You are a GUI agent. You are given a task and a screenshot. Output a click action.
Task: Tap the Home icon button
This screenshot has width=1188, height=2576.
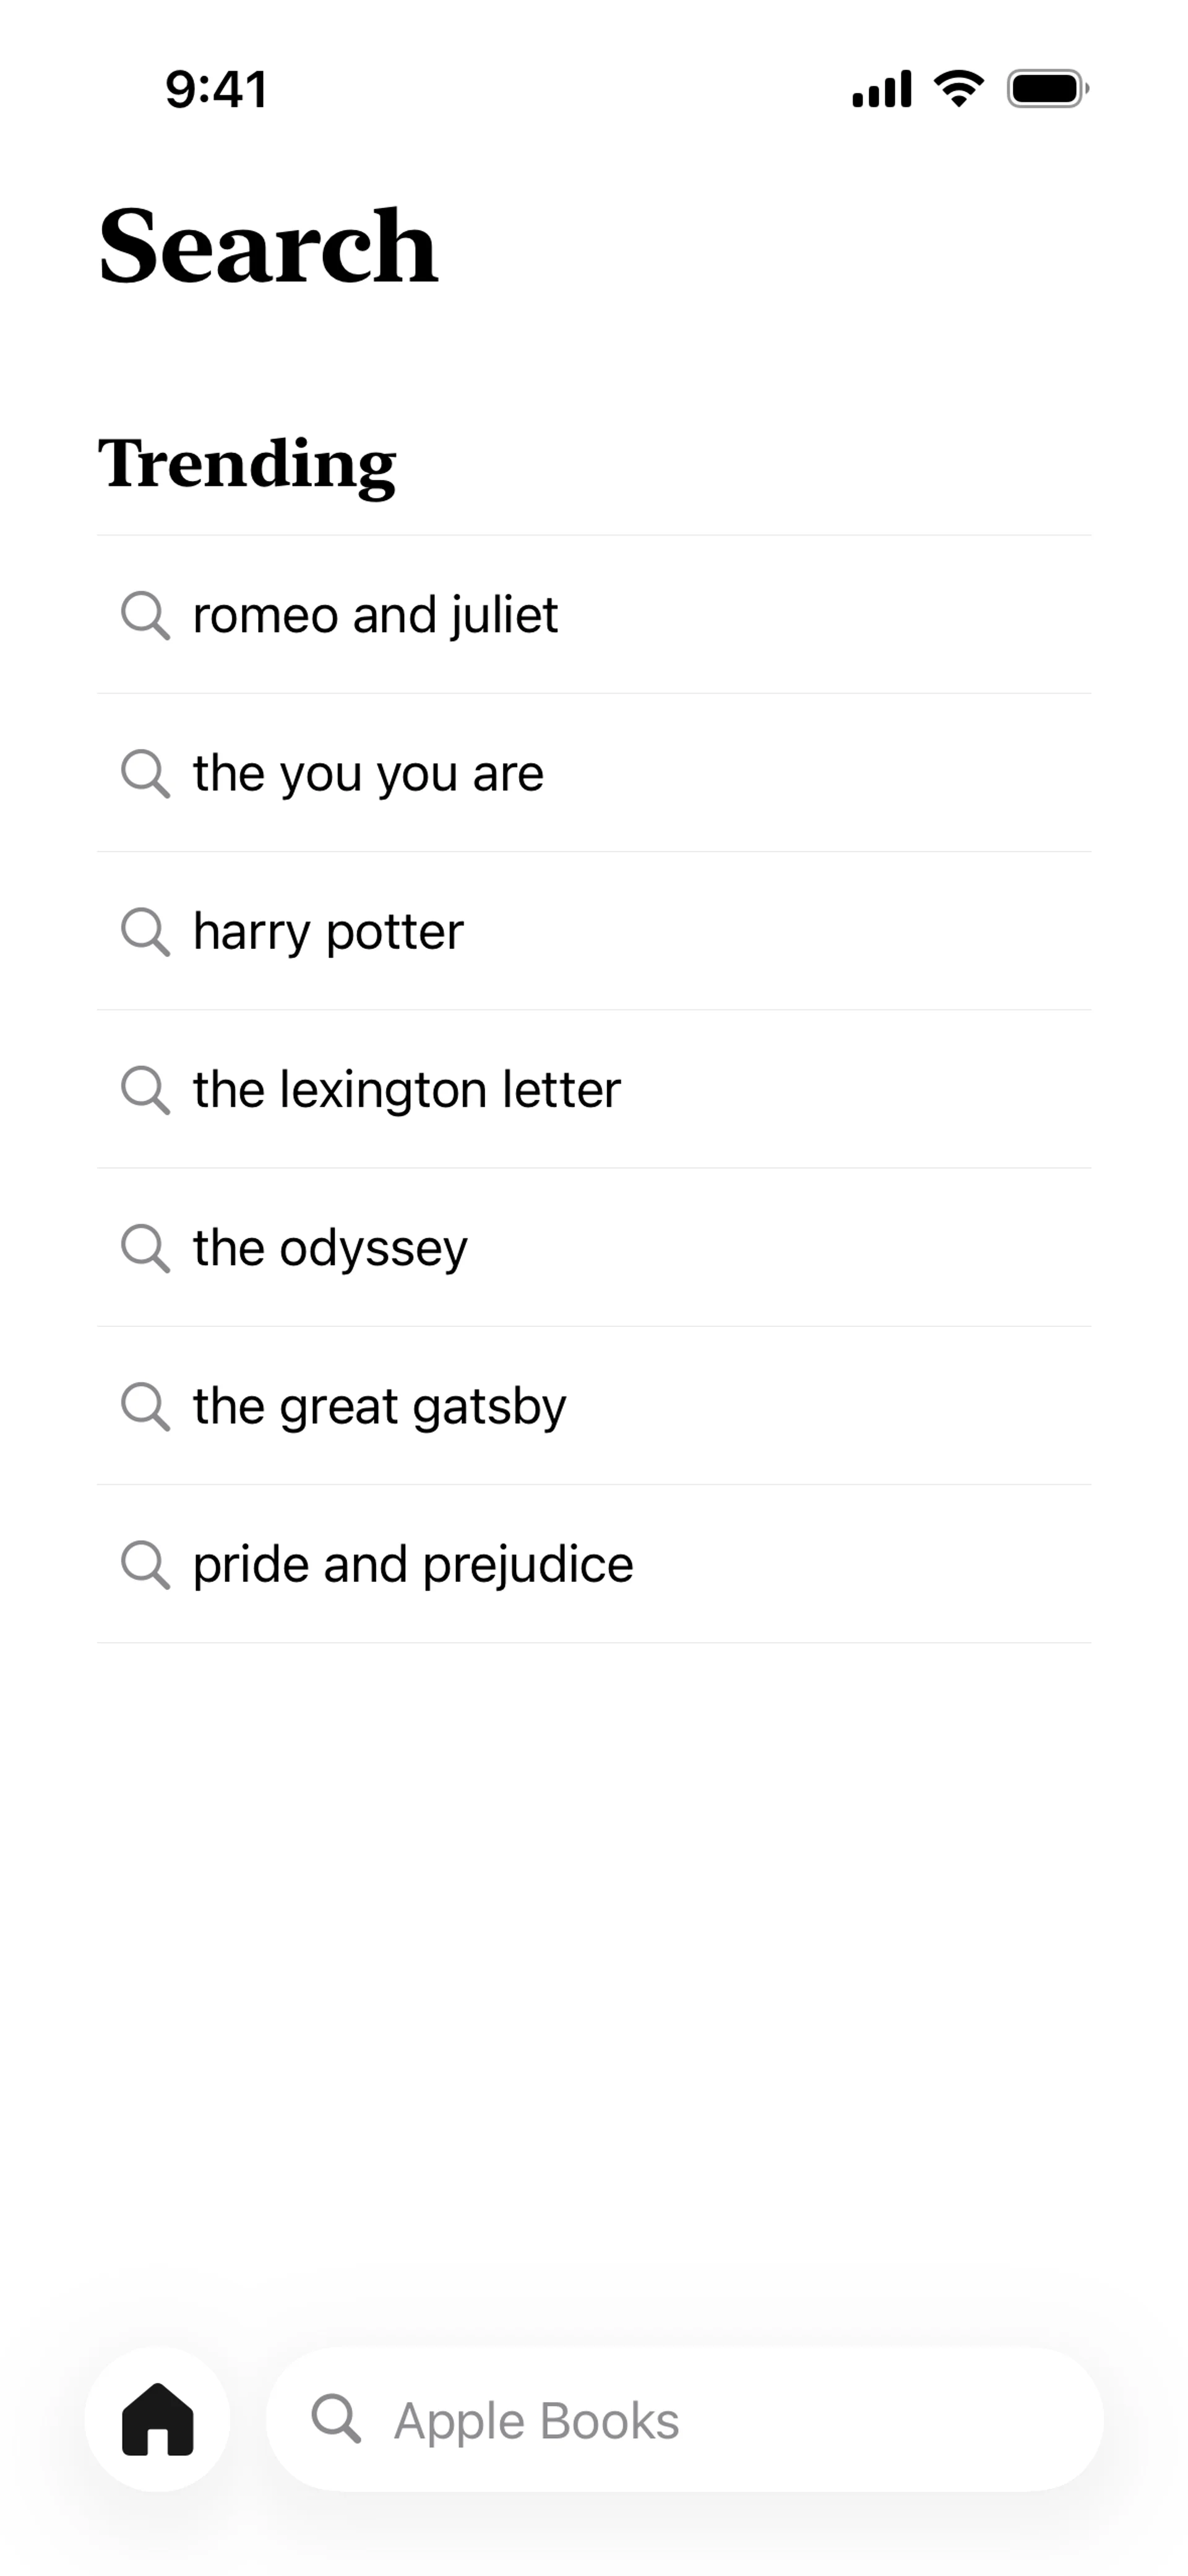tap(157, 2419)
